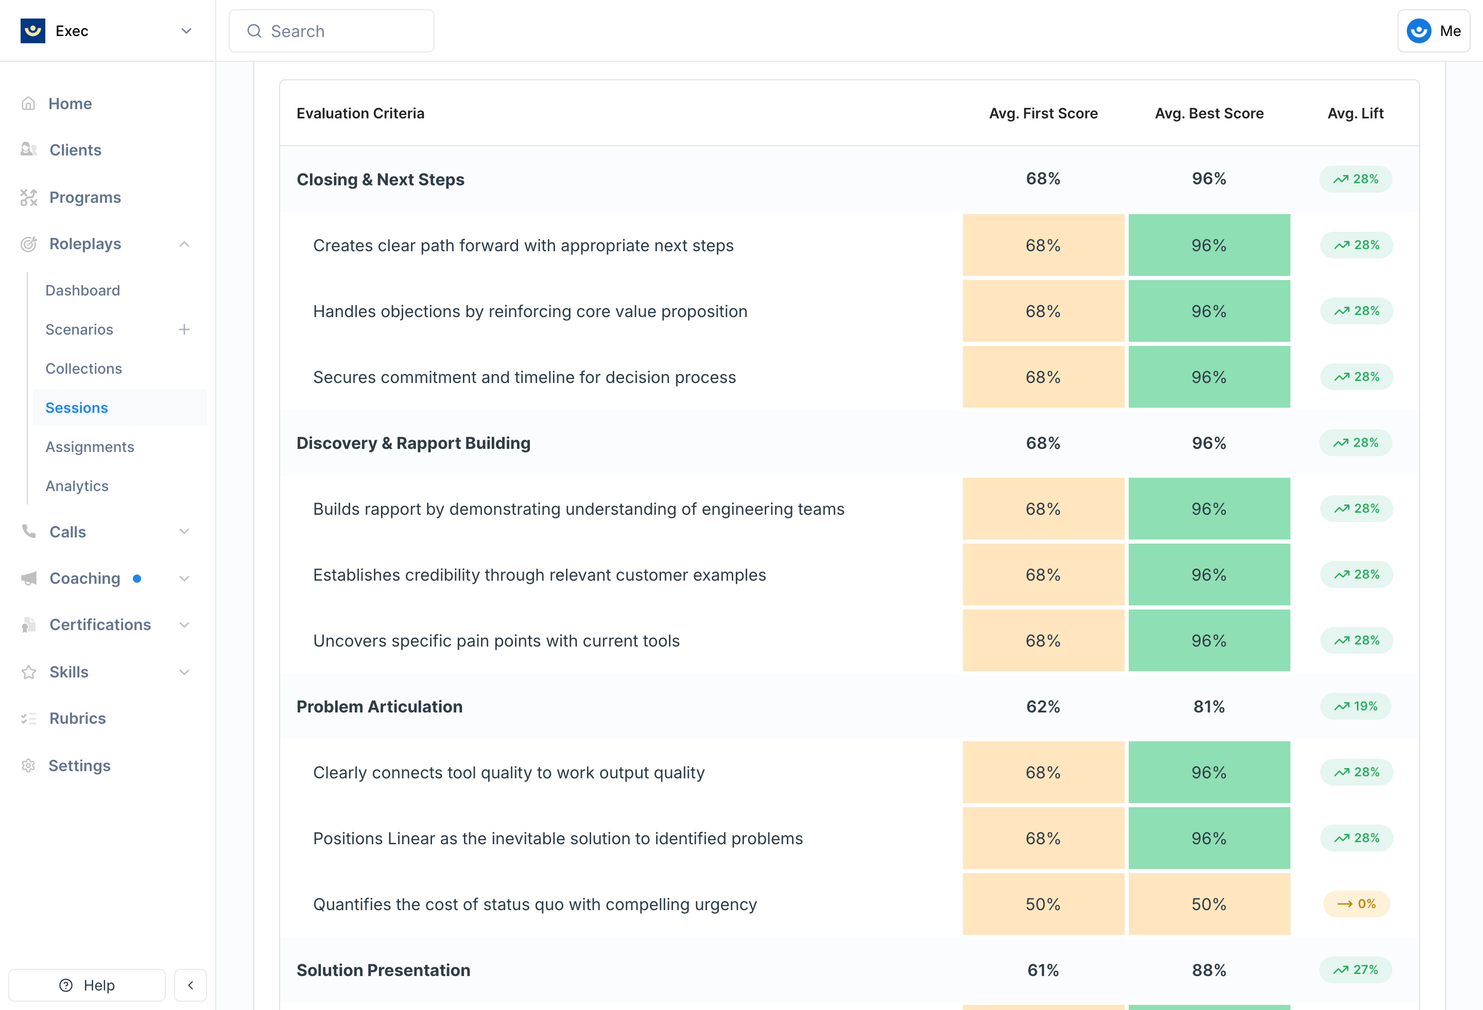Click the magnifier icon in Search
The image size is (1483, 1010).
(254, 30)
